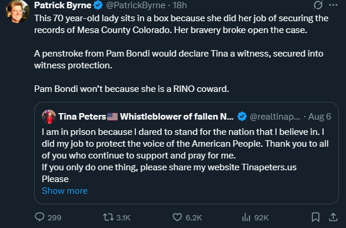Bookmark this post
346x228 pixels.
click(315, 217)
